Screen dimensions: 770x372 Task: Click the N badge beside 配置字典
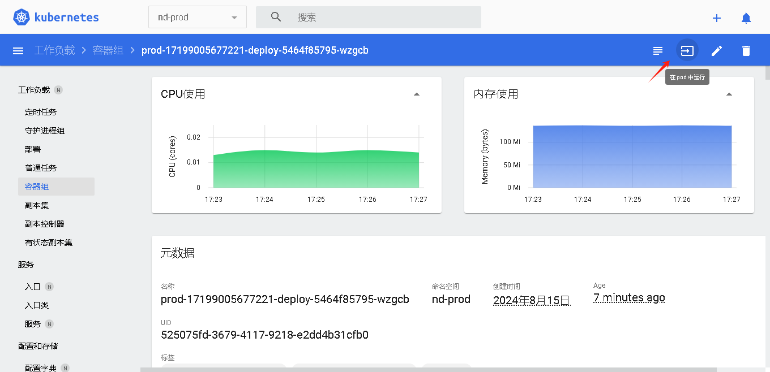click(x=65, y=368)
